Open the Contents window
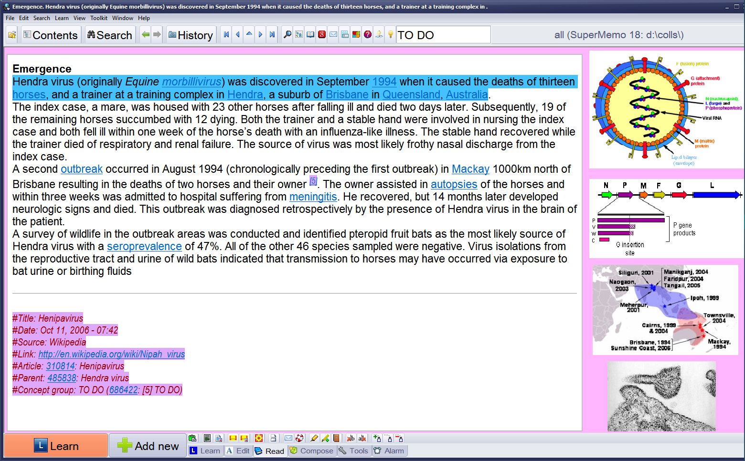Image resolution: width=745 pixels, height=461 pixels. click(x=50, y=35)
